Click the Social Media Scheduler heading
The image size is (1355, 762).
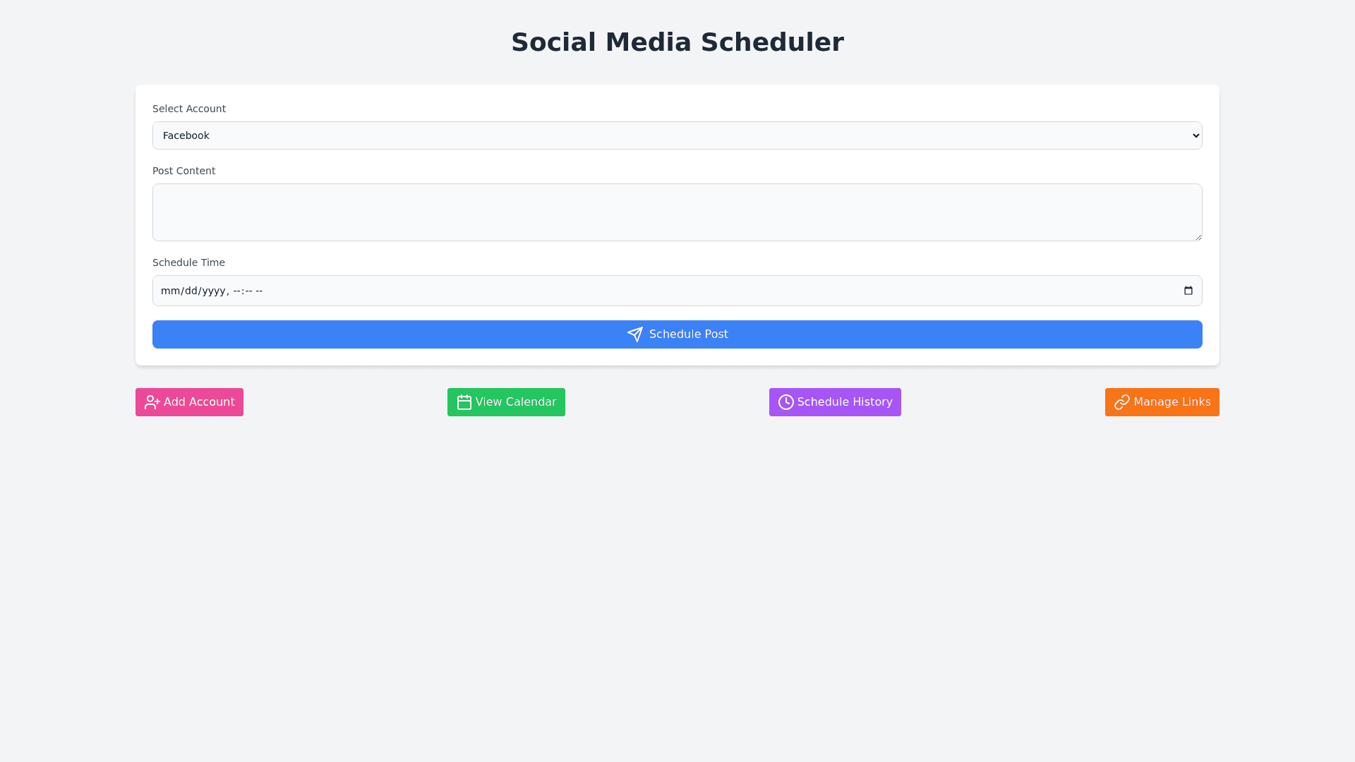tap(677, 42)
